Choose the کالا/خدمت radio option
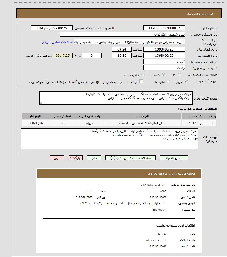This screenshot has height=257, width=227. pos(143,75)
